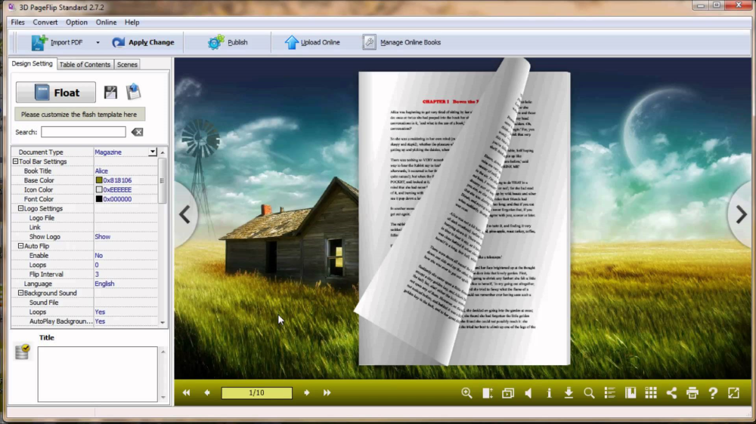Select Book Title value Alice

click(x=101, y=171)
